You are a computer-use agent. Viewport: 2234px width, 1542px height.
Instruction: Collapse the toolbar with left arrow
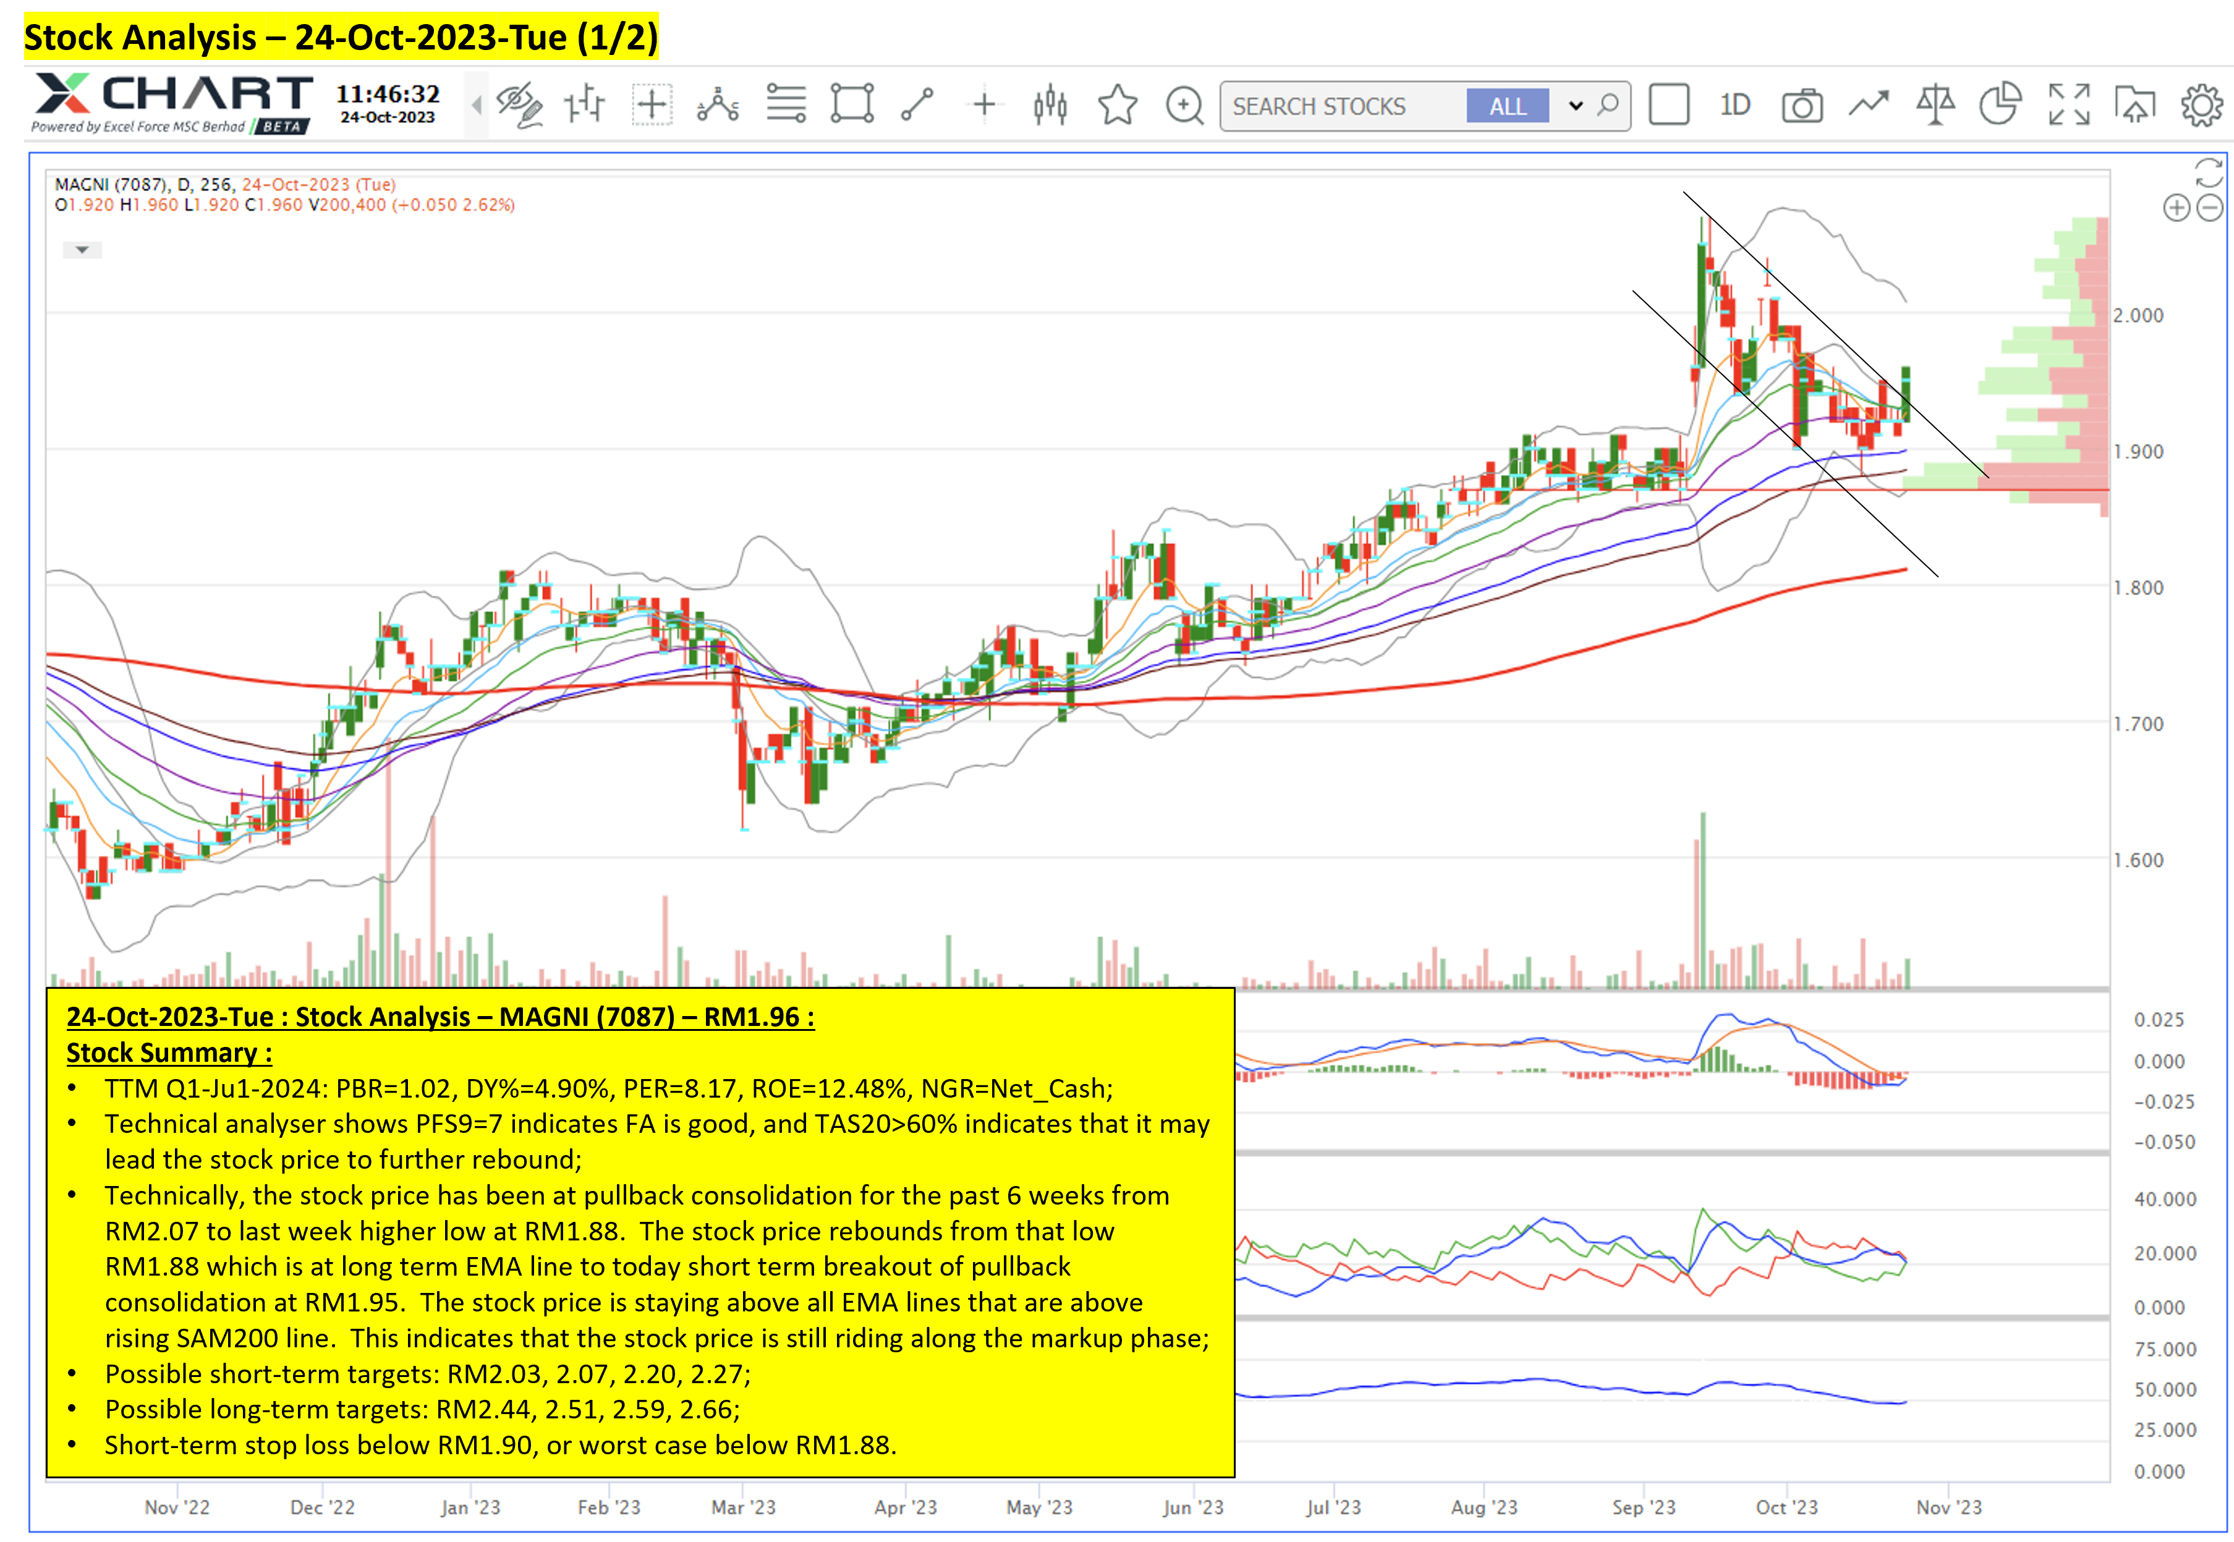477,104
